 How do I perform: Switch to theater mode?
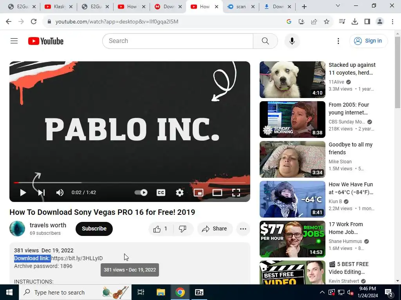pyautogui.click(x=217, y=193)
